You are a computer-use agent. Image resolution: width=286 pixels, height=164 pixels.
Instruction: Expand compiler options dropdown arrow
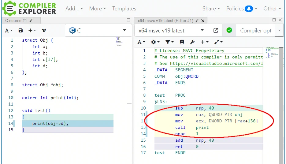pyautogui.click(x=279, y=31)
